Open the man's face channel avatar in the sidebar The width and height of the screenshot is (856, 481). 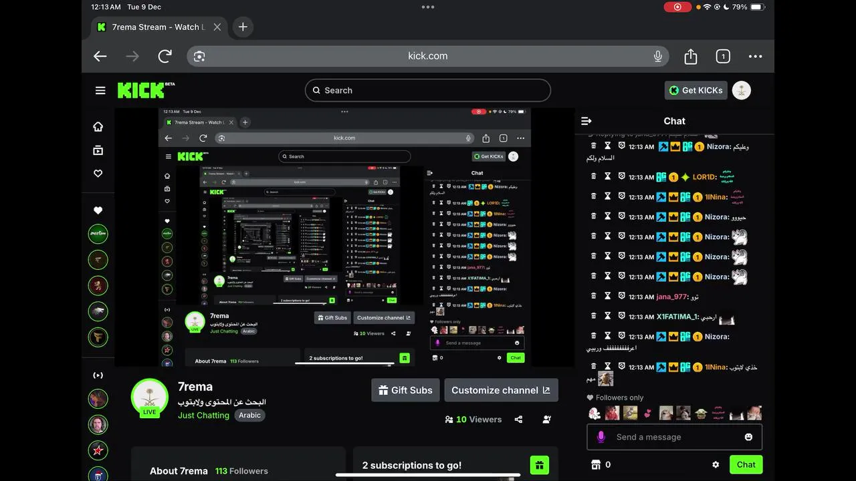tap(98, 425)
